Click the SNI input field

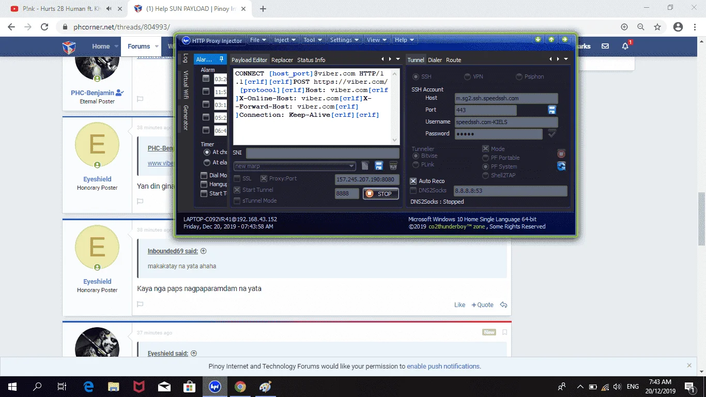[x=323, y=153]
